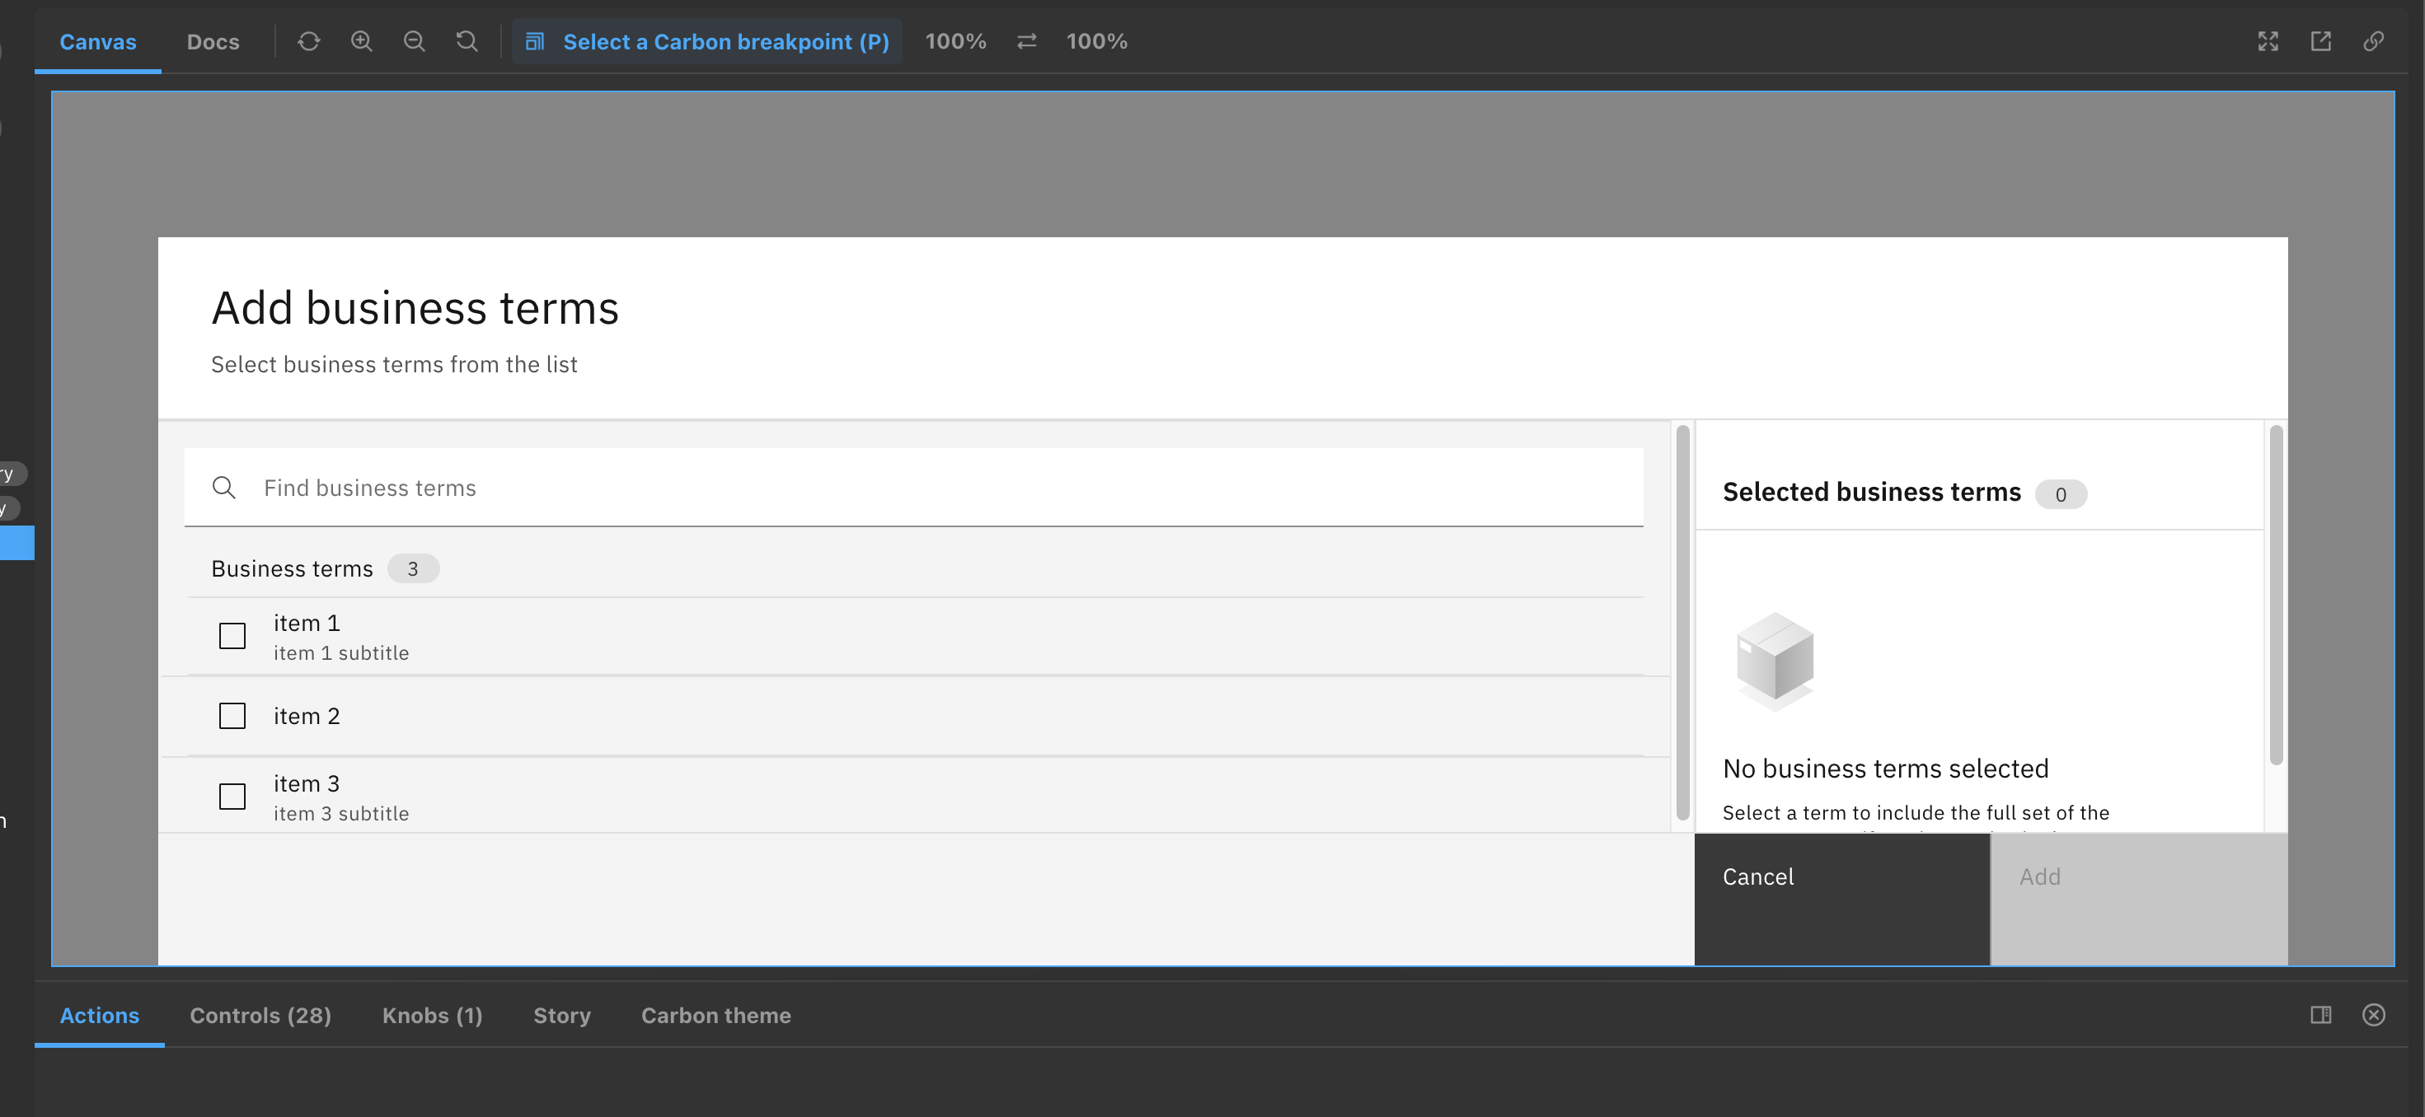Open the Controls (28) tab

[x=260, y=1016]
